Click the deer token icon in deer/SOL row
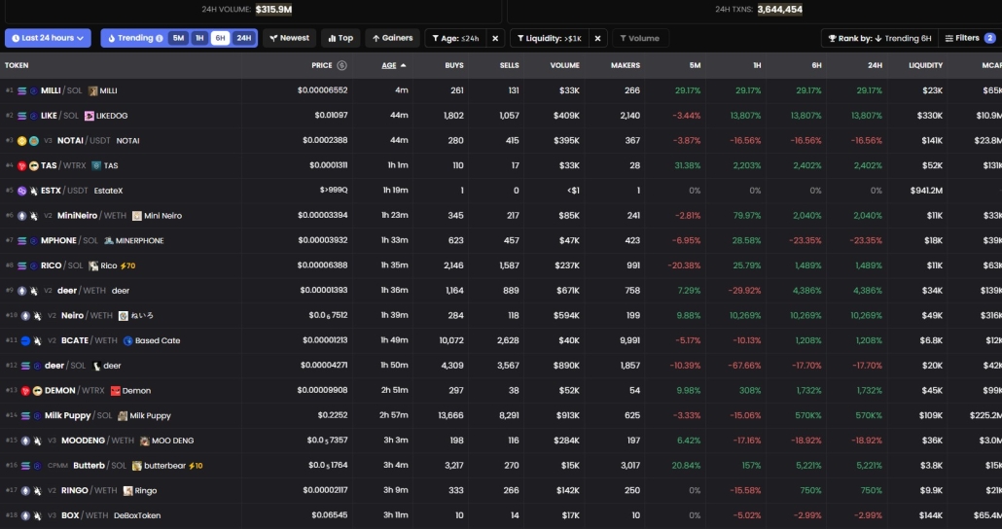 (96, 366)
